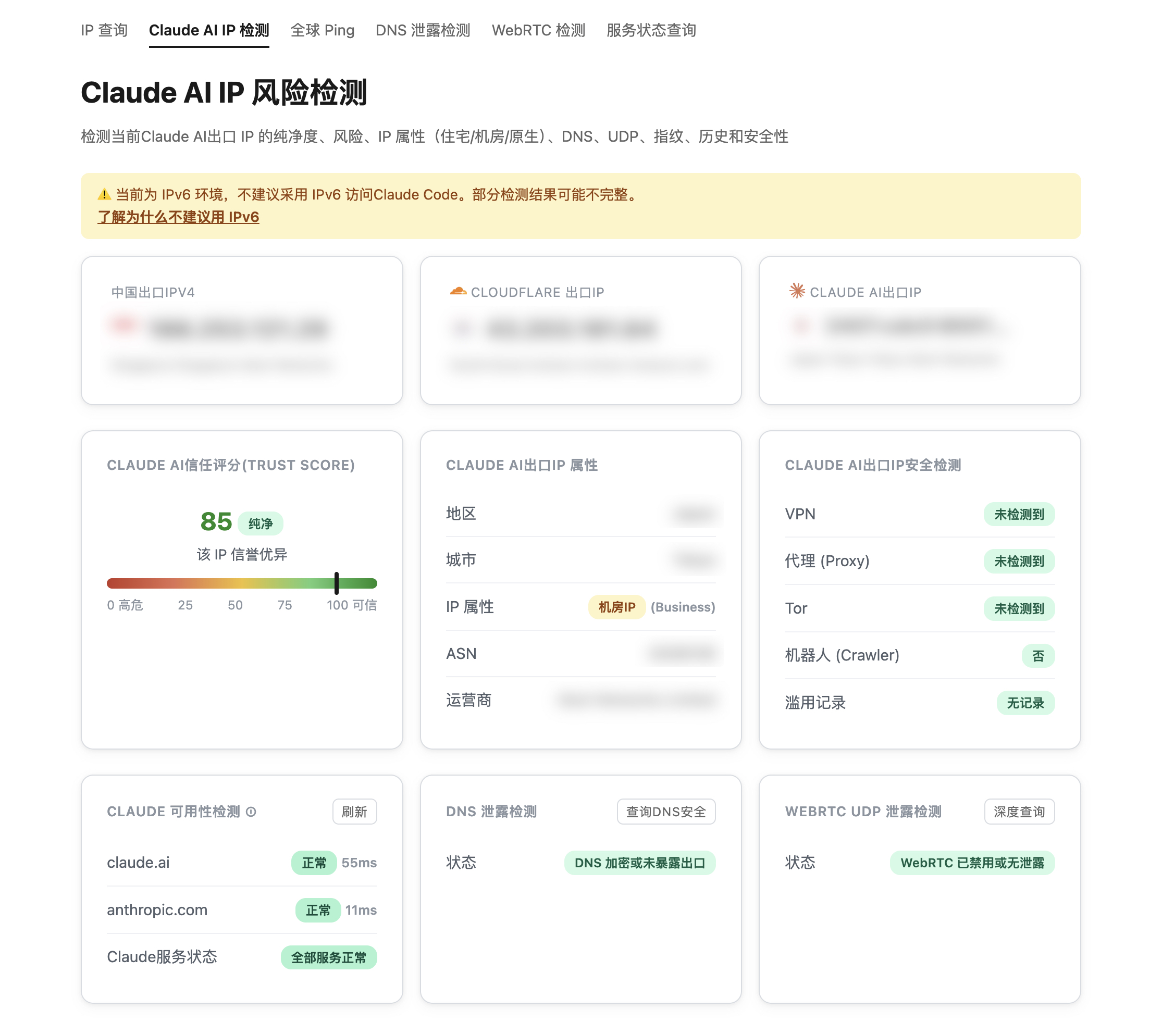
Task: Click the Cloudflare cloud logo icon
Action: point(458,292)
